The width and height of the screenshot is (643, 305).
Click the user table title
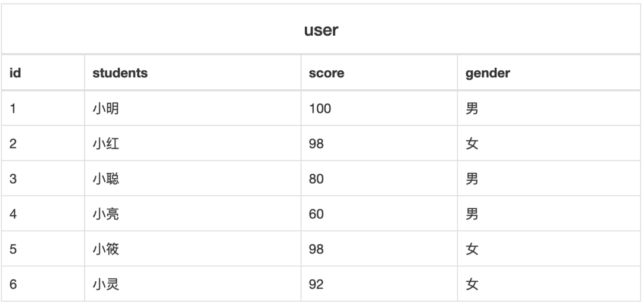point(321,30)
